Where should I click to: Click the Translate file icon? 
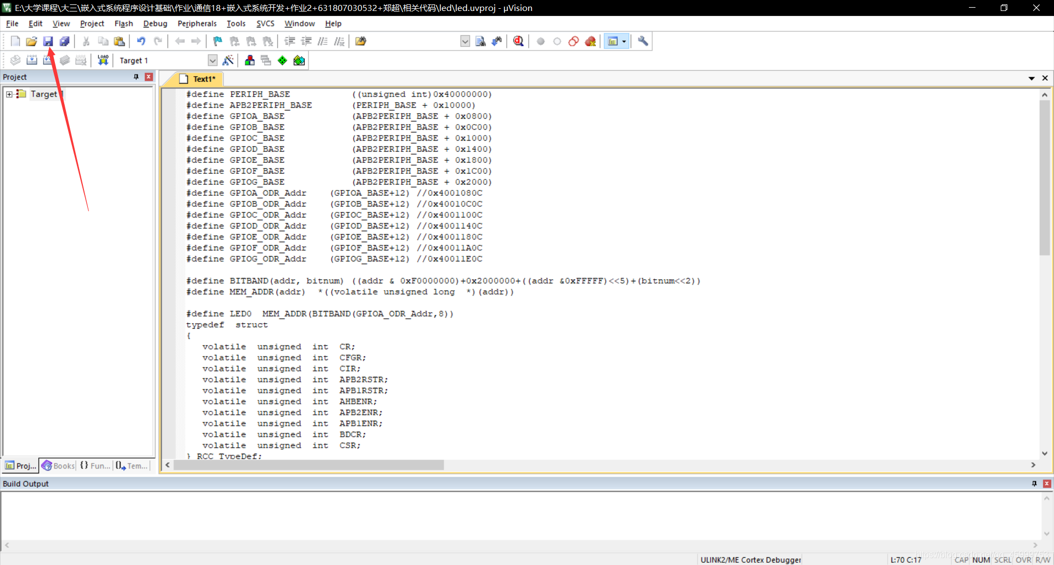coord(15,60)
